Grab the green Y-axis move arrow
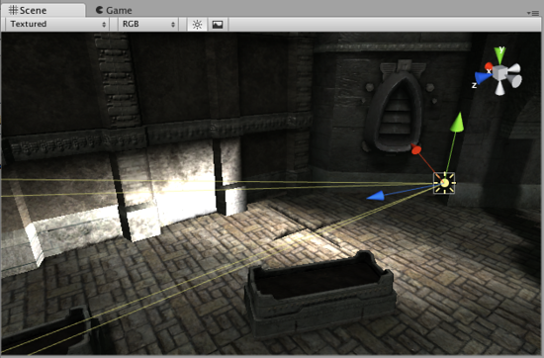The height and width of the screenshot is (358, 544). pyautogui.click(x=458, y=123)
